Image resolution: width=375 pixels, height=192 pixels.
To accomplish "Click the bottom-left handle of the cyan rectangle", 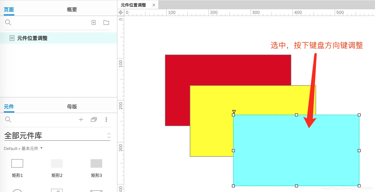I will (233, 186).
